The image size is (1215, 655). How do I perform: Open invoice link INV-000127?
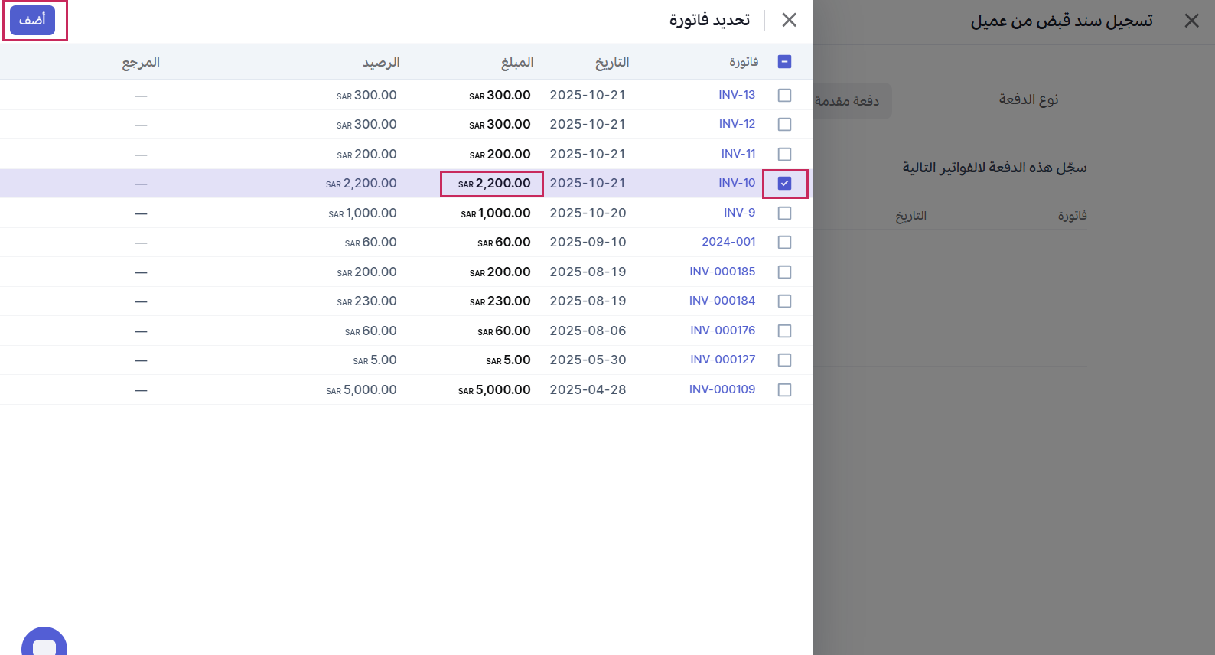click(x=722, y=360)
